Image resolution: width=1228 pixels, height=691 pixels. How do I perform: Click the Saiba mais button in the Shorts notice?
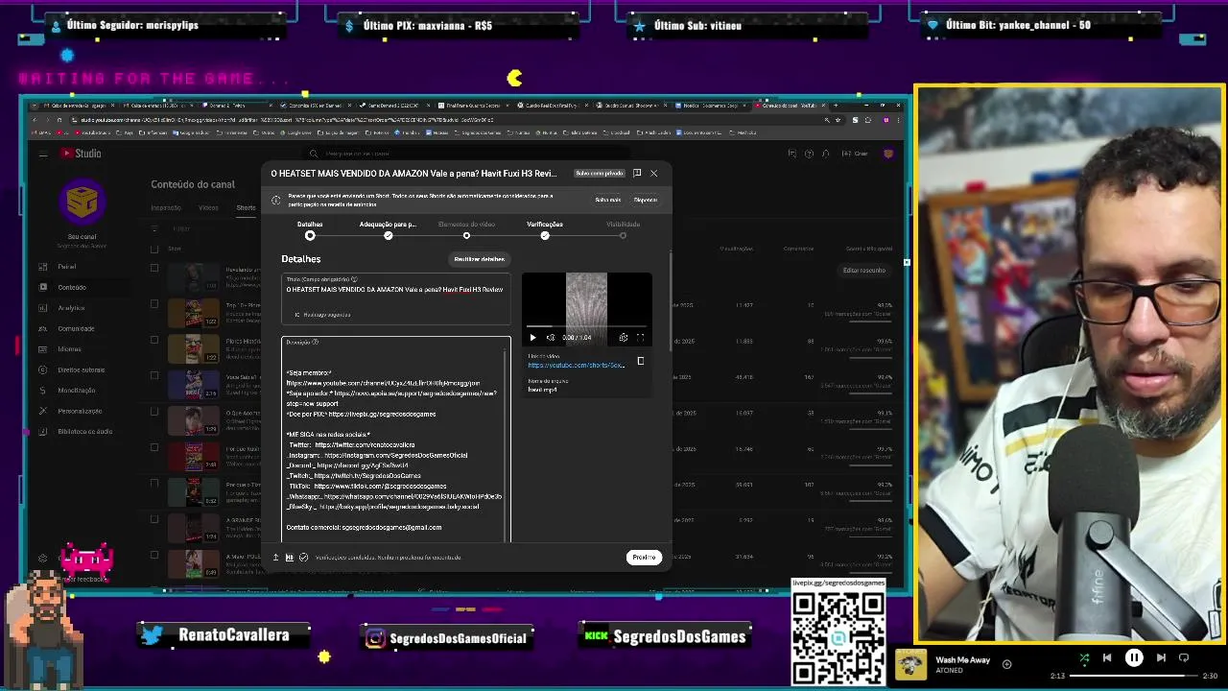click(607, 200)
